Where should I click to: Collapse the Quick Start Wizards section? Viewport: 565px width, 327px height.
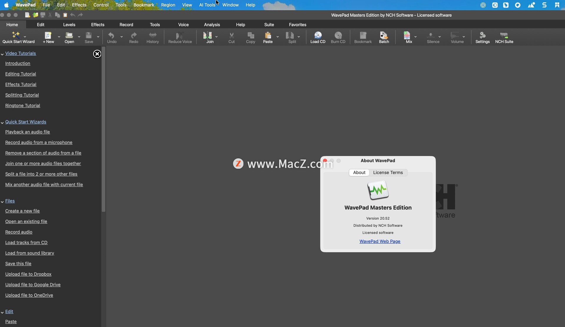2,123
